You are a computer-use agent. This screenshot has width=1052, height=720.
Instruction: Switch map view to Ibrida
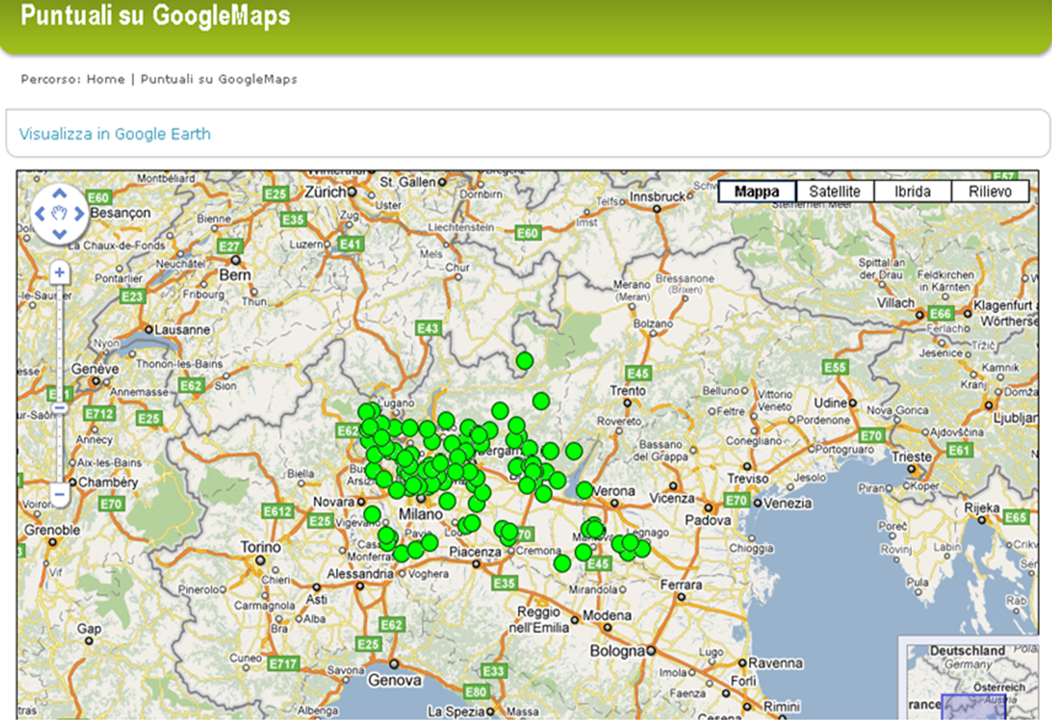(912, 192)
